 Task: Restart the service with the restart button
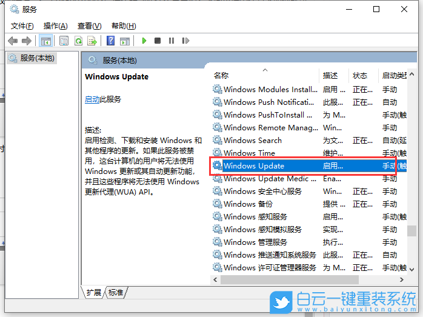click(185, 41)
